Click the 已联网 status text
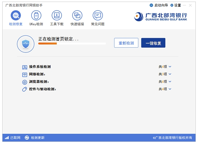The width and height of the screenshot is (198, 144). point(15,138)
